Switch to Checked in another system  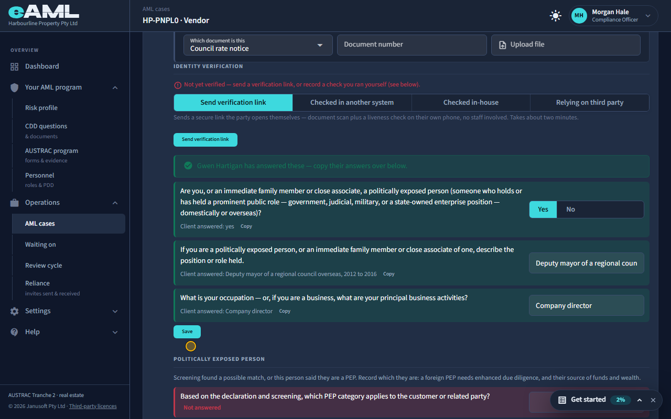pos(352,103)
